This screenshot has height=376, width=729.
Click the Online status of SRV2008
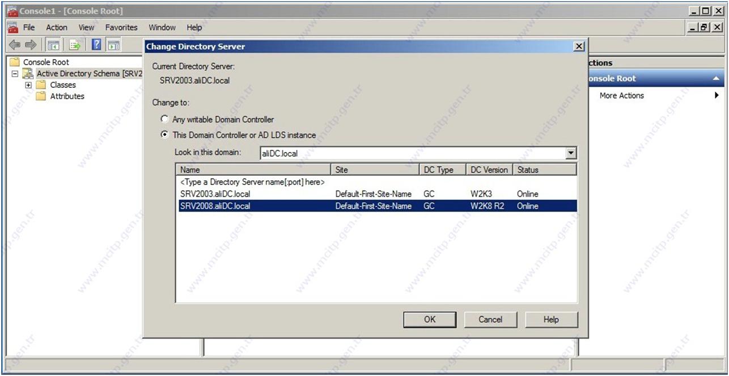coord(528,206)
